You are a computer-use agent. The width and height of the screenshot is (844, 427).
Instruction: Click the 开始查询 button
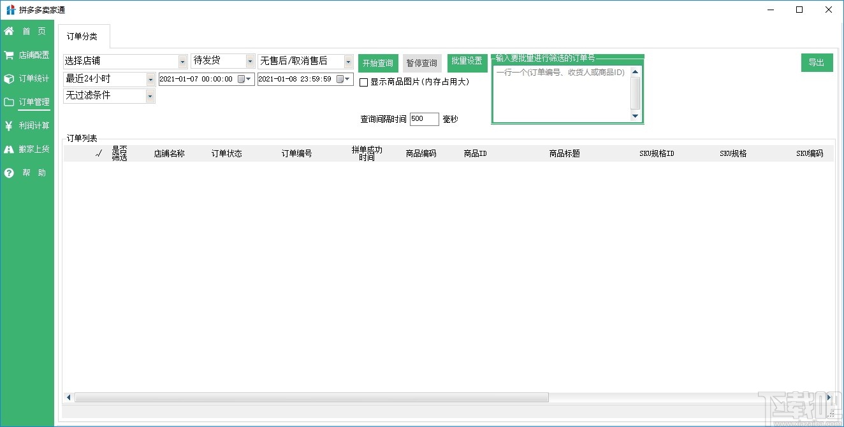[x=378, y=63]
